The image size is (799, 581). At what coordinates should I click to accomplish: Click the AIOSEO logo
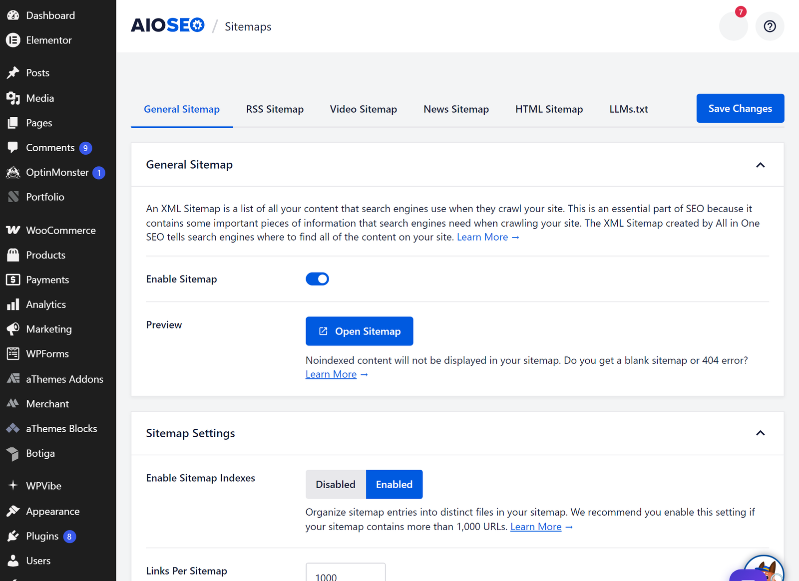[x=168, y=25]
